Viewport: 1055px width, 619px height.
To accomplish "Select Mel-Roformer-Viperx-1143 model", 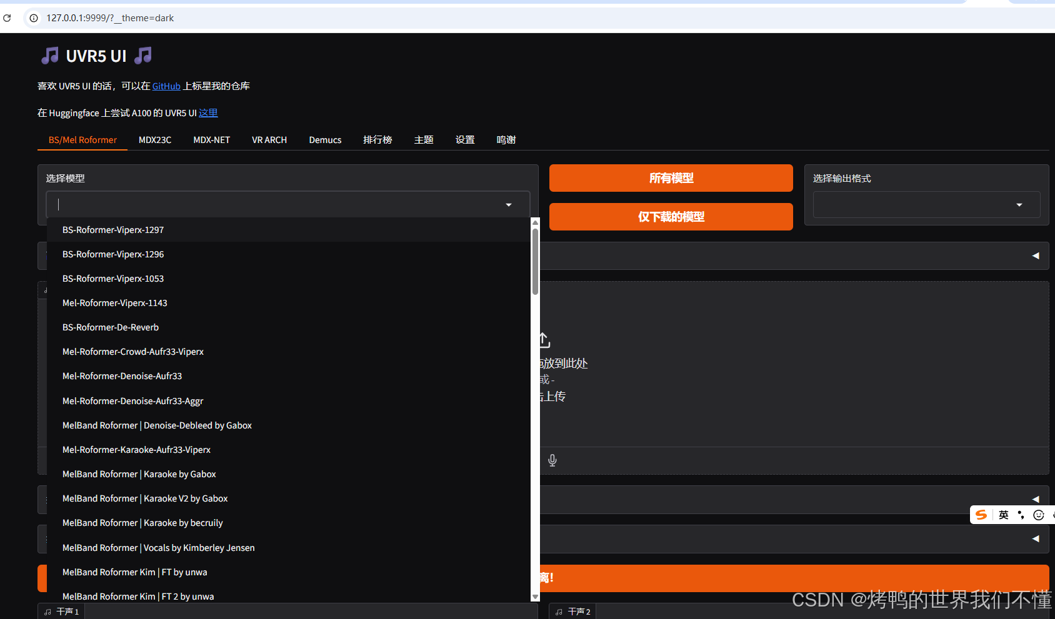I will pyautogui.click(x=289, y=303).
